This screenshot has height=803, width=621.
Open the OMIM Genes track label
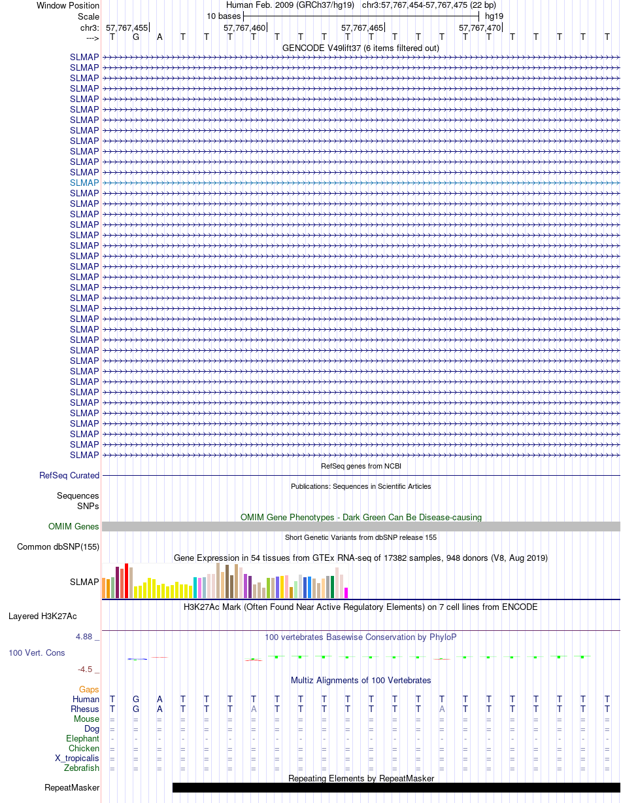(x=74, y=526)
